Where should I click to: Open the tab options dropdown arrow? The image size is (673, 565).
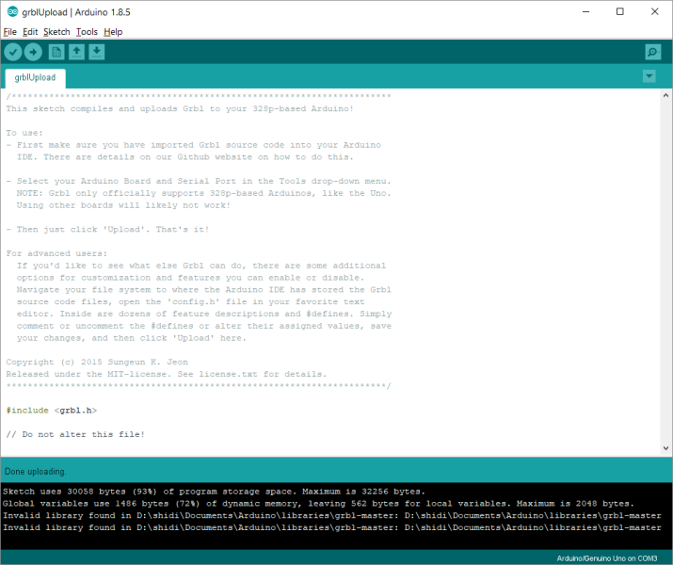coord(649,76)
